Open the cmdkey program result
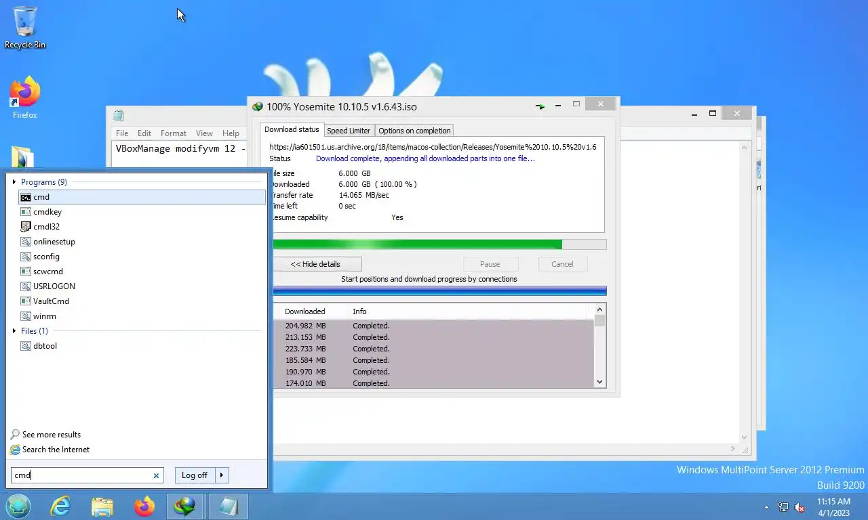Screen dimensions: 868x520 pos(142,212)
